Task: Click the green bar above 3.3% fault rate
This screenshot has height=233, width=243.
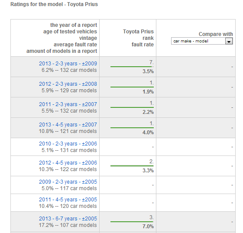Action: click(x=132, y=166)
